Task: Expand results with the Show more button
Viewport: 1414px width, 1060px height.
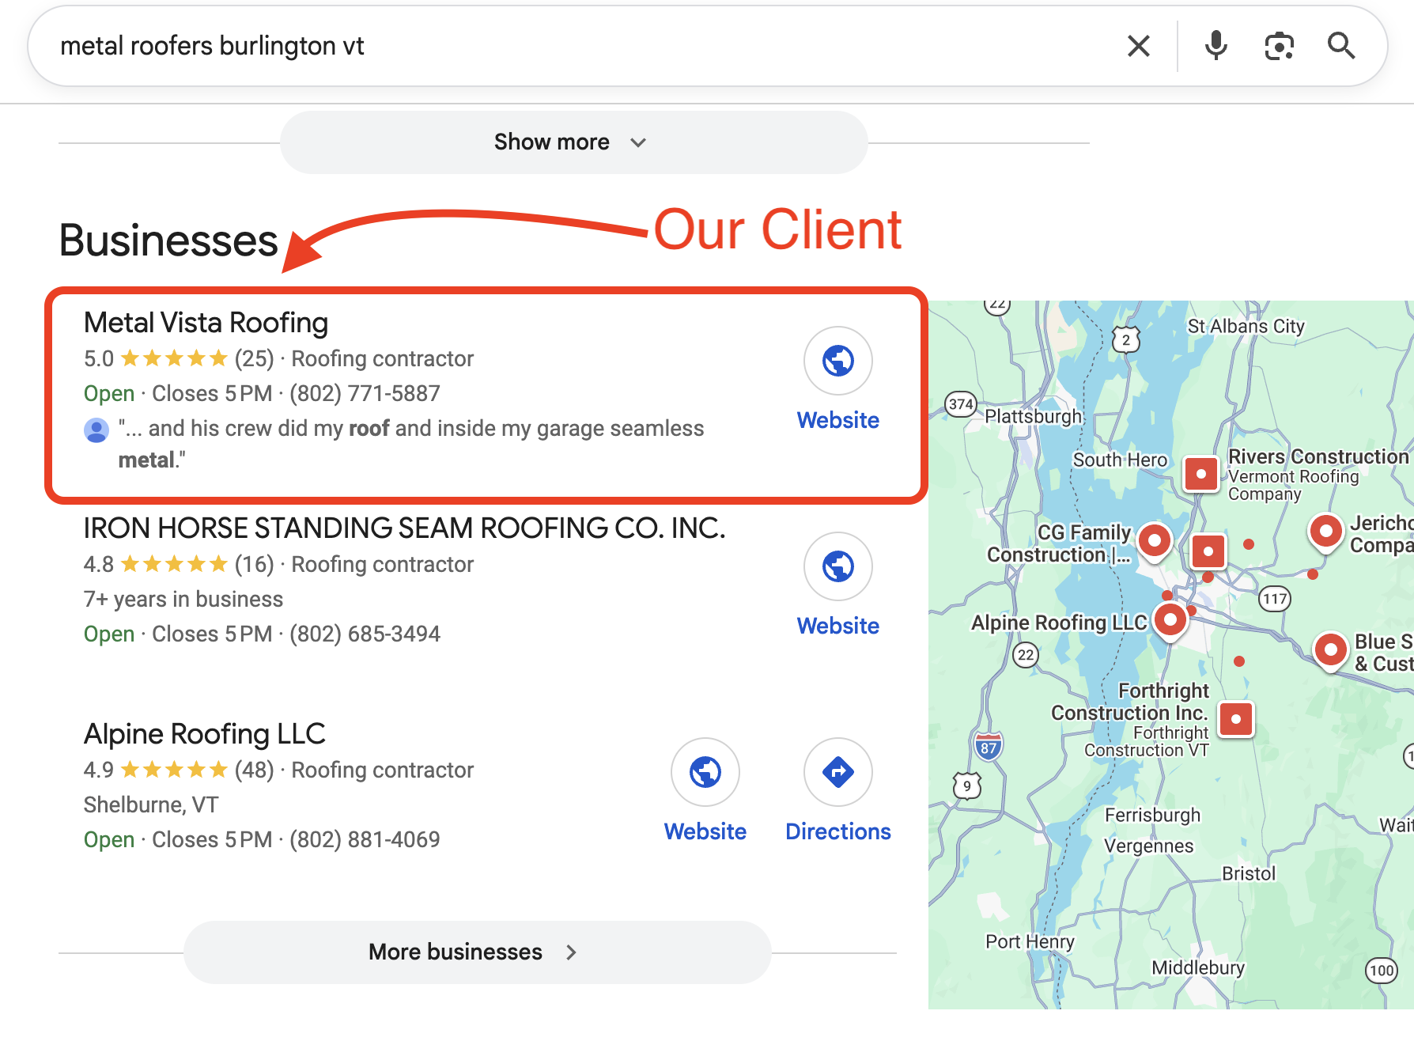Action: point(574,142)
